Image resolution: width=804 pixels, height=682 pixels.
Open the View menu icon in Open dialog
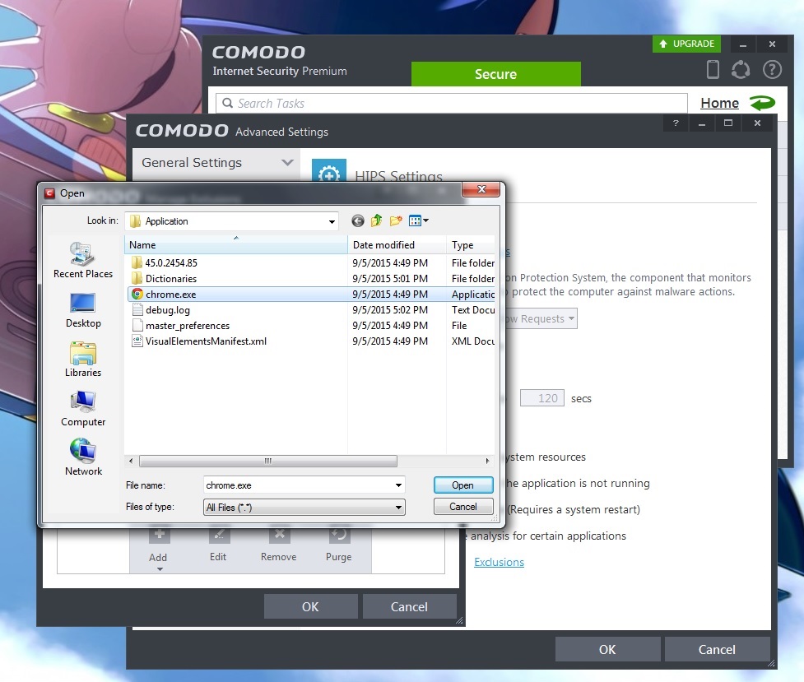click(418, 221)
